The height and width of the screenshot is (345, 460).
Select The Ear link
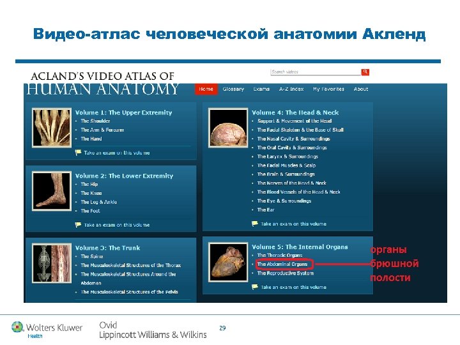266,210
